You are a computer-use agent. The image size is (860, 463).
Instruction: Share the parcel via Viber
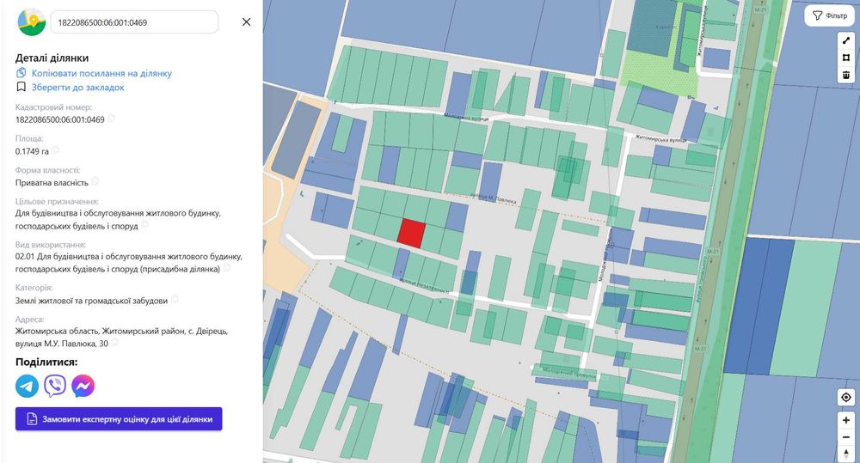55,386
